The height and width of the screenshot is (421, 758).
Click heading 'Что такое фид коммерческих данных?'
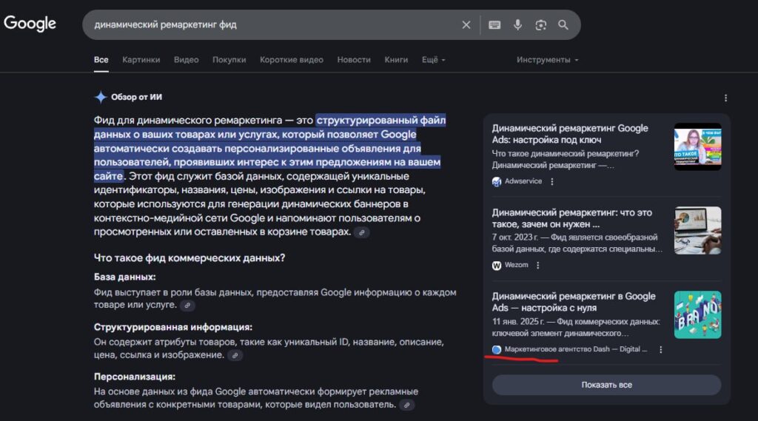click(x=189, y=258)
